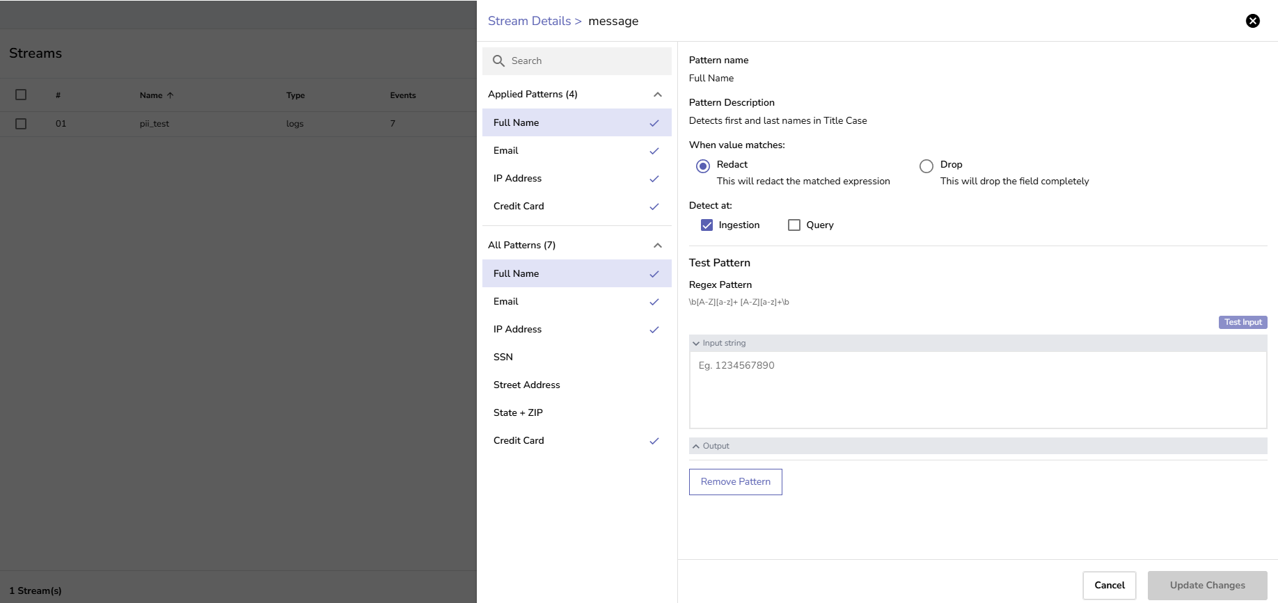Enable the Query detection checkbox
The width and height of the screenshot is (1278, 603).
794,225
